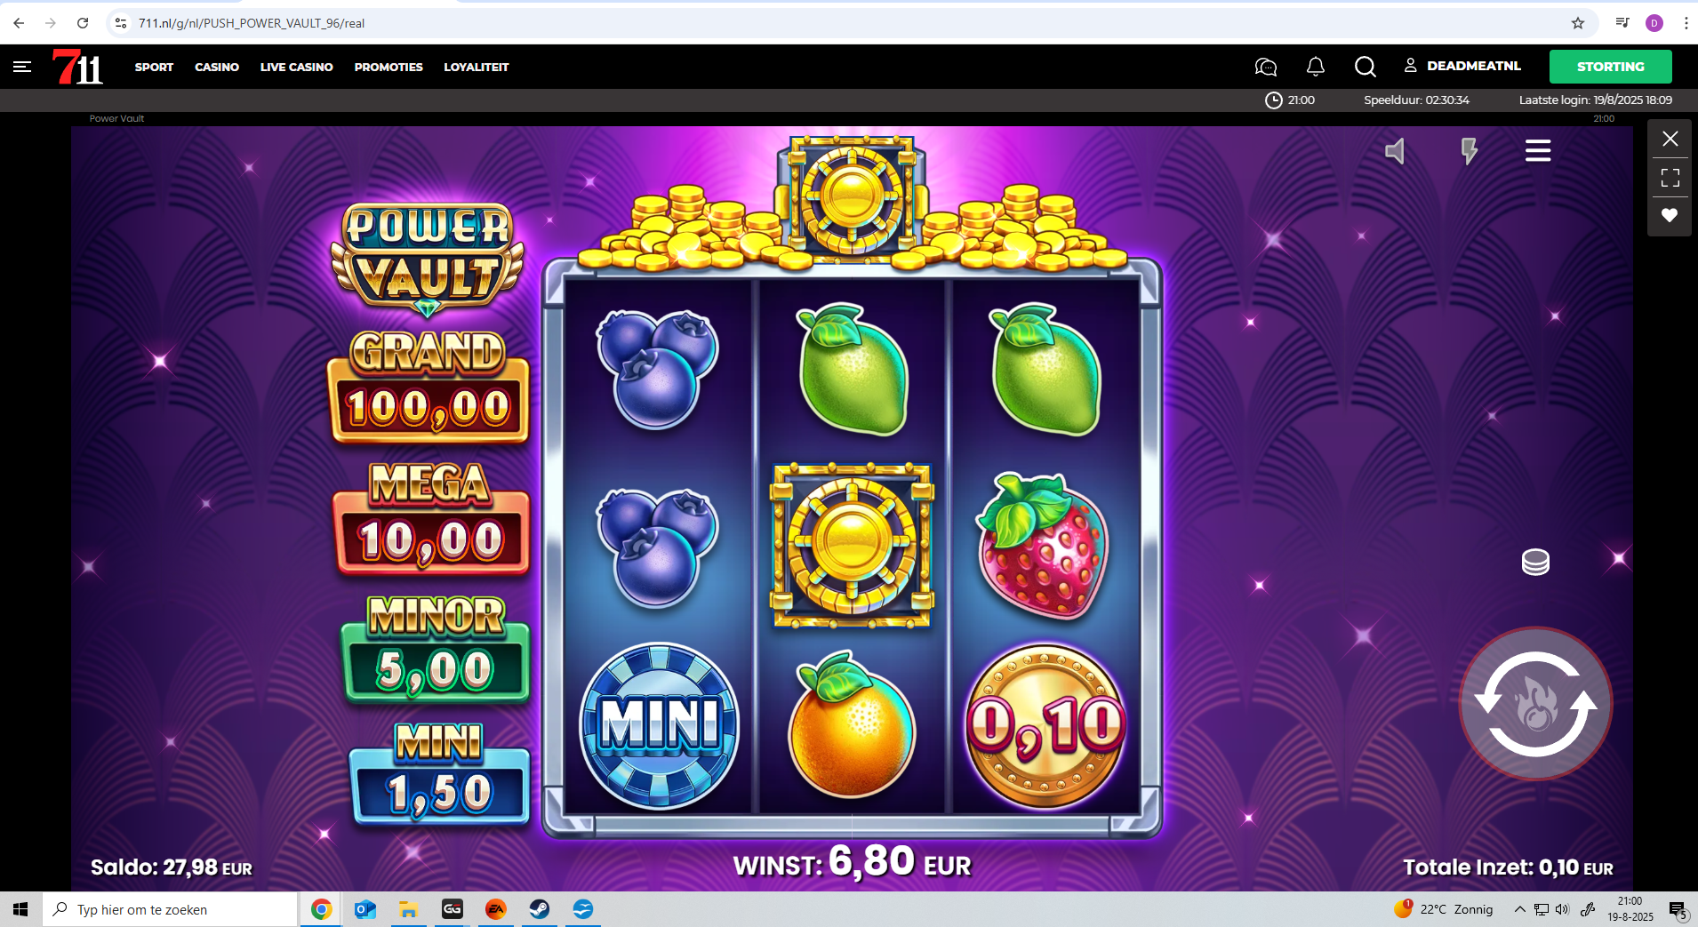Toggle the lightning quick-spin mode

1469,151
